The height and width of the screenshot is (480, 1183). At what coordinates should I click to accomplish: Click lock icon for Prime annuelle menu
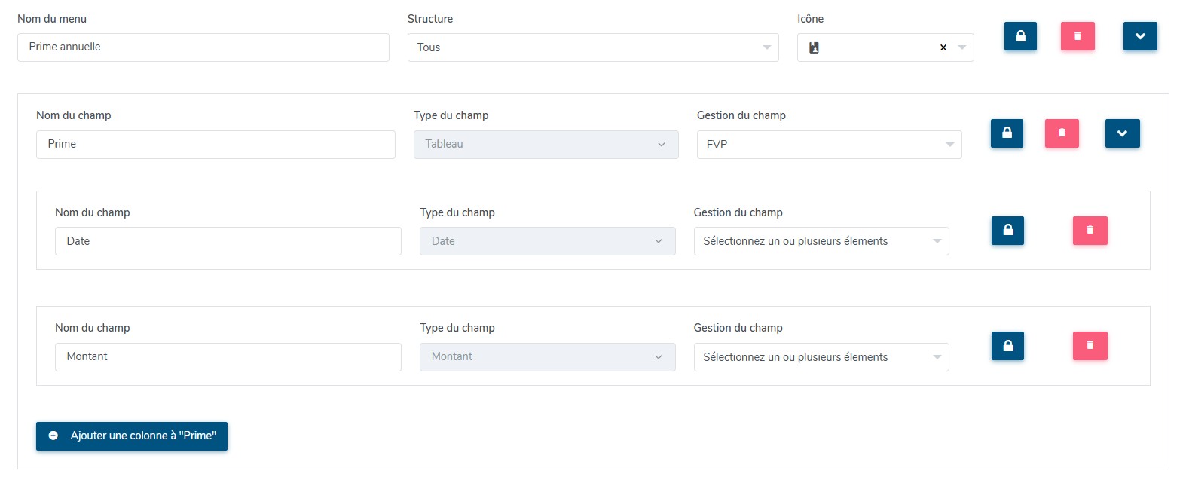coord(1020,36)
